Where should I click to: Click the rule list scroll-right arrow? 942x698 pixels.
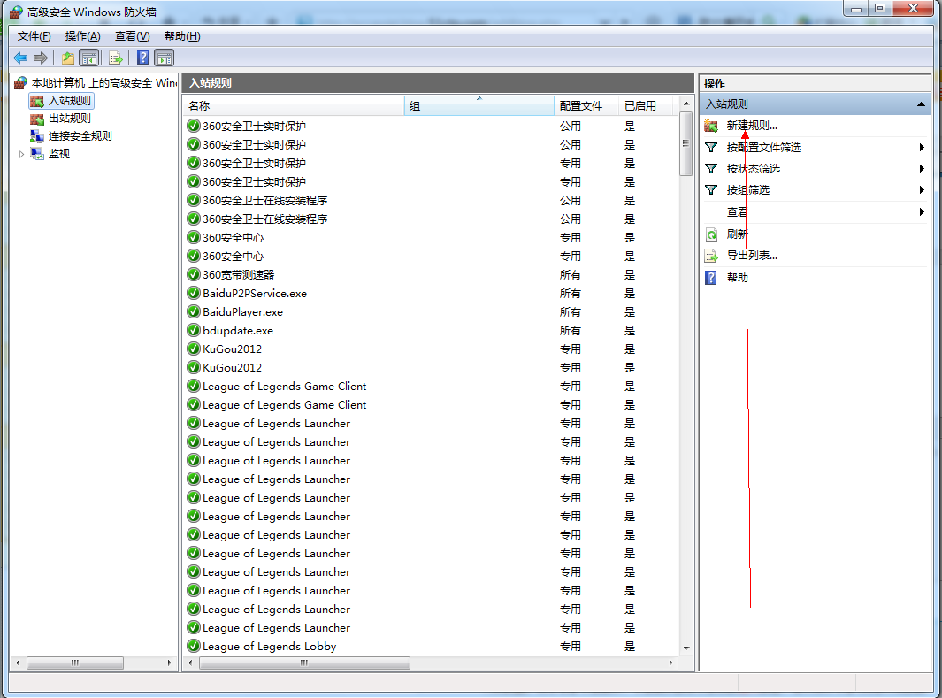671,663
